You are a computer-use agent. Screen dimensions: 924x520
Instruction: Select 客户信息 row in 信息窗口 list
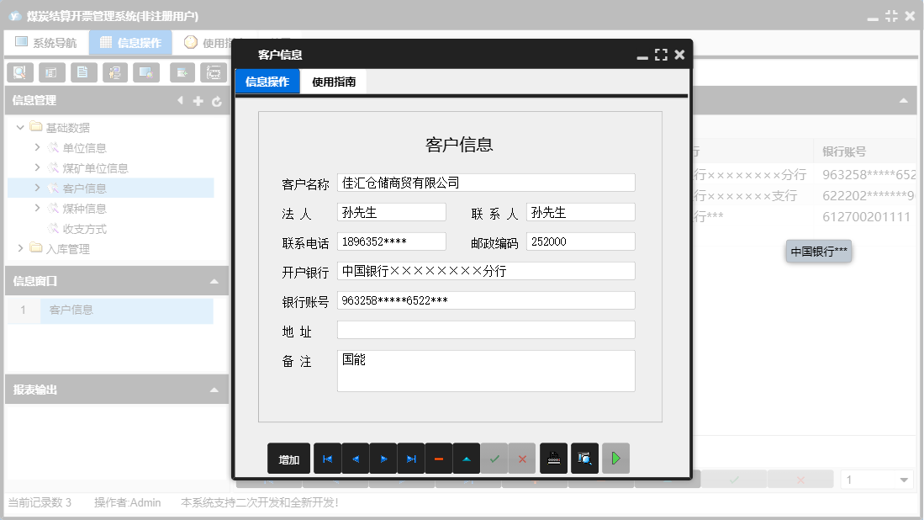127,310
